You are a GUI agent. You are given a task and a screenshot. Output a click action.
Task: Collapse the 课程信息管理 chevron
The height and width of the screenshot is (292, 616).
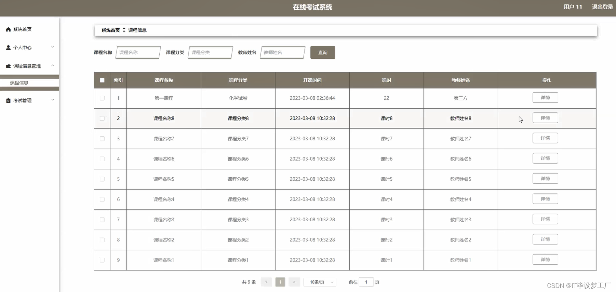53,65
